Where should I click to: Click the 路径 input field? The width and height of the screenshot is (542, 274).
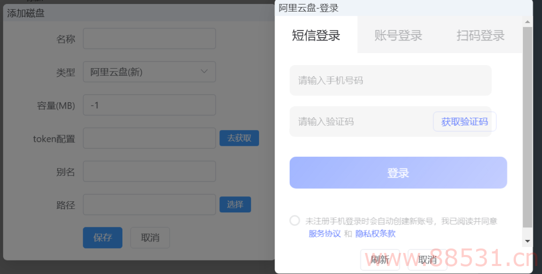tap(150, 204)
